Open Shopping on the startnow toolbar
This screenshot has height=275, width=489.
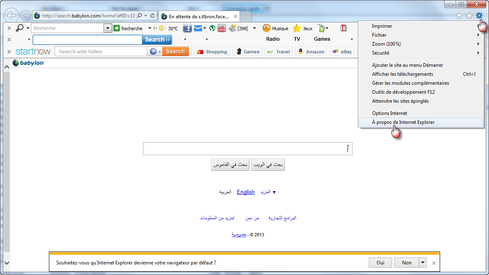pyautogui.click(x=212, y=52)
